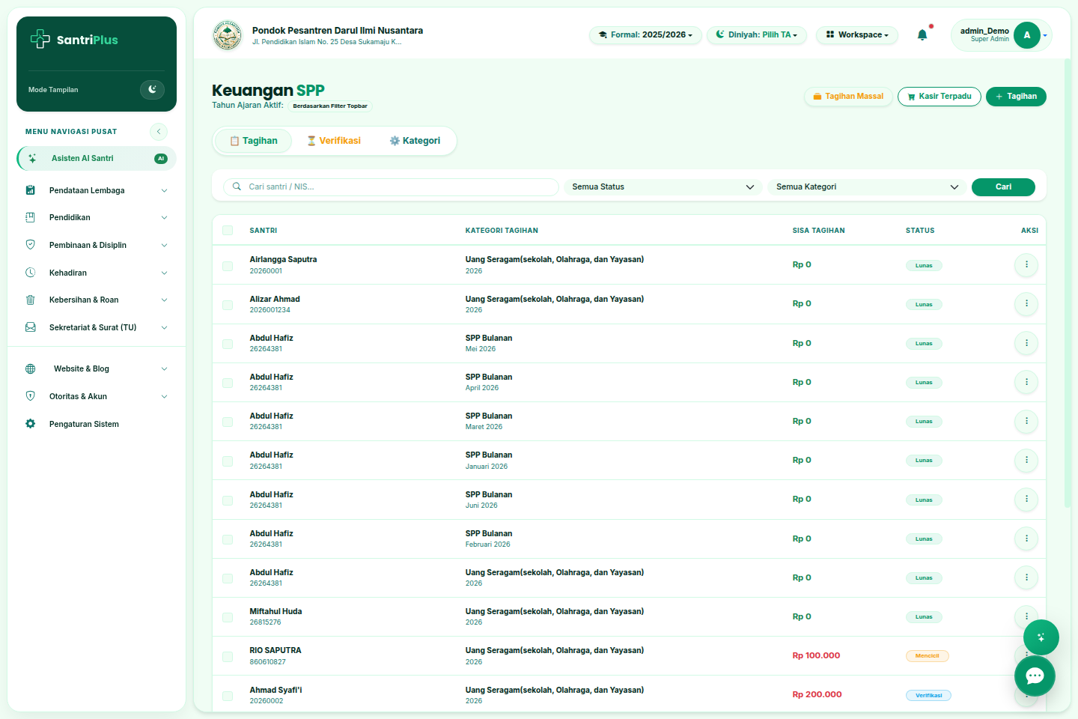The width and height of the screenshot is (1078, 719).
Task: Switch to the Verifikasi tab
Action: pos(334,141)
